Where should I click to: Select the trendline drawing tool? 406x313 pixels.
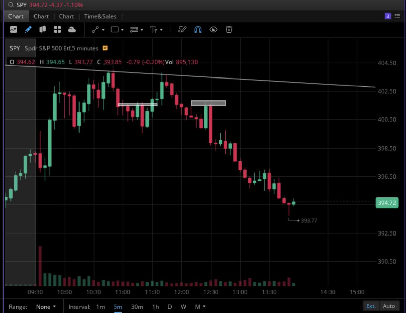tap(95, 30)
